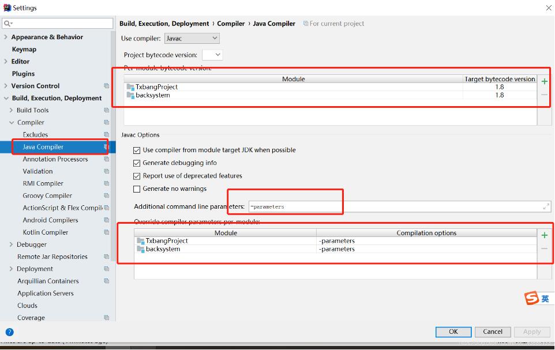Select Plugins in the settings tree
The width and height of the screenshot is (555, 350).
coord(23,74)
